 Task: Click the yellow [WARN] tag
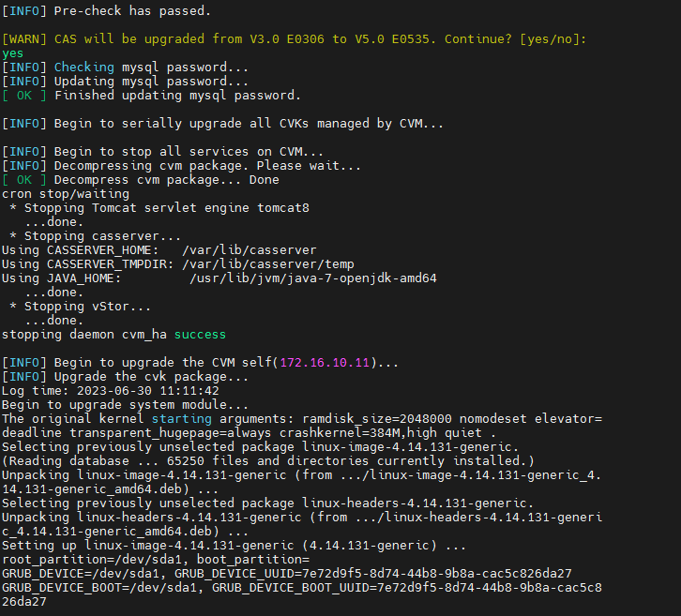[x=24, y=39]
